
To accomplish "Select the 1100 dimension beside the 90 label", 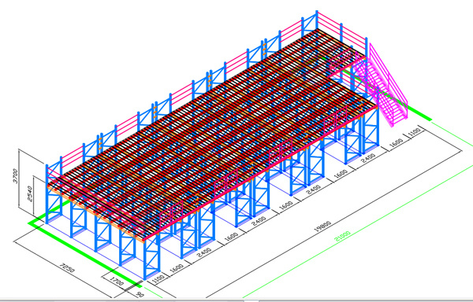I will (158, 278).
